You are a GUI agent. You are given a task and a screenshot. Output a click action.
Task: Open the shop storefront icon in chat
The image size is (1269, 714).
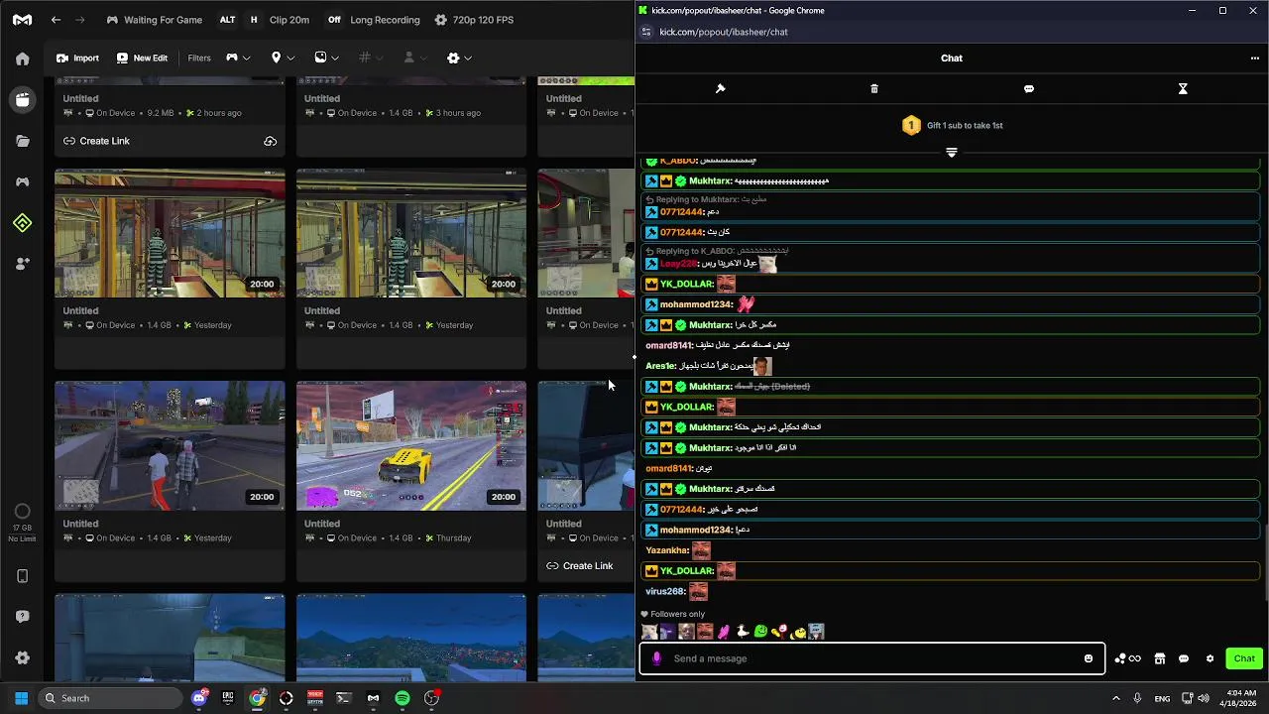tap(1159, 658)
